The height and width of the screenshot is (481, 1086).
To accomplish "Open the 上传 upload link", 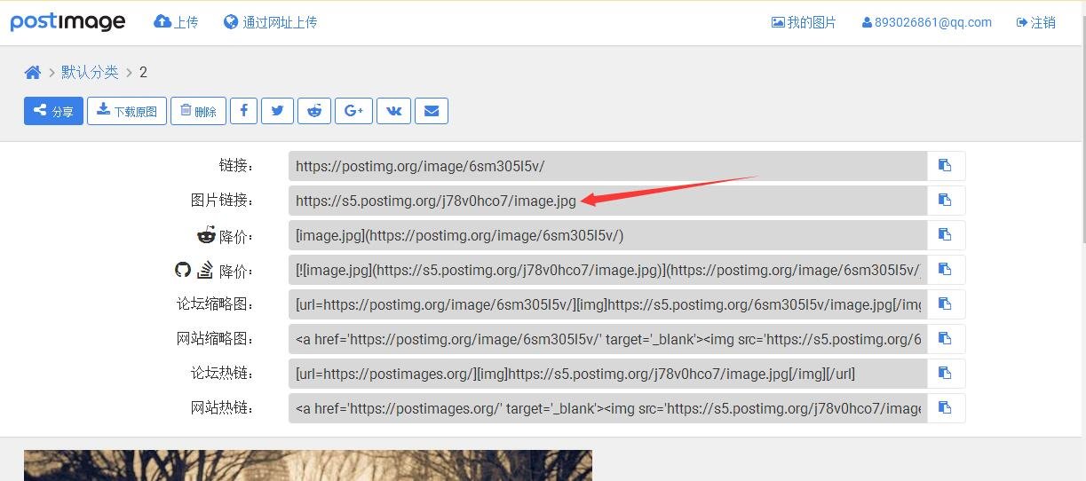I will [176, 22].
